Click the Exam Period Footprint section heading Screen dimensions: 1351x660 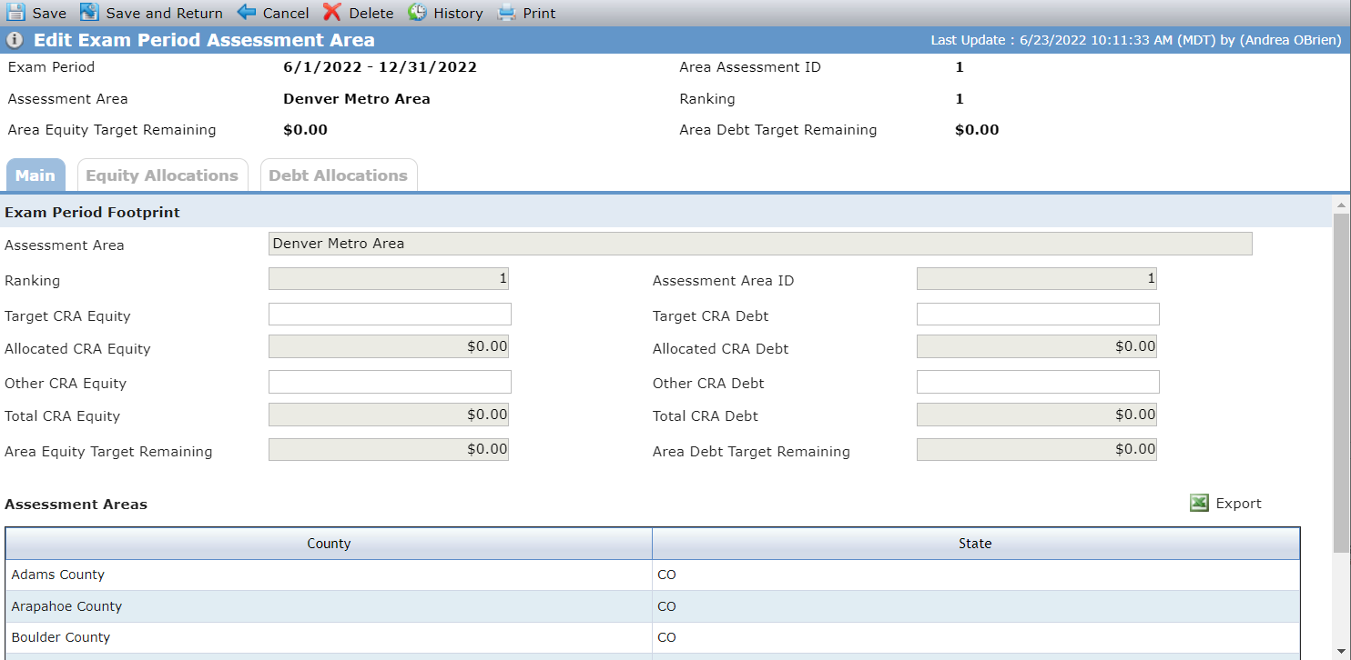(93, 213)
